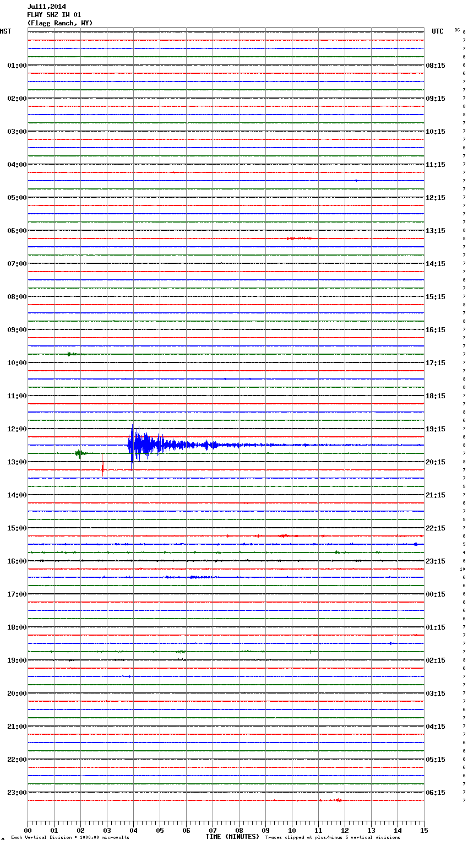Screen dimensions: 468x845
Task: Click the 00:15 UTC time label
Action: [x=436, y=594]
